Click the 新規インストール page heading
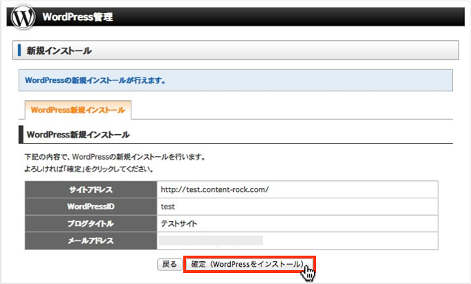The height and width of the screenshot is (284, 471). click(59, 50)
